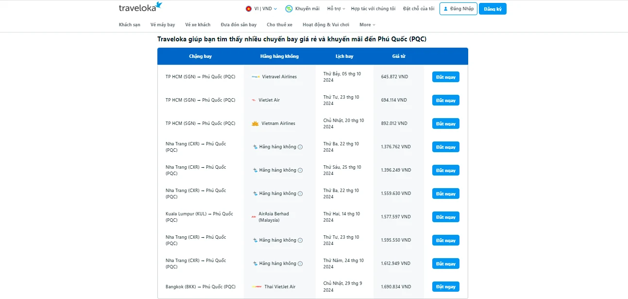This screenshot has height=299, width=628.
Task: Click the 1.577.597 VND price
Action: coord(396,217)
